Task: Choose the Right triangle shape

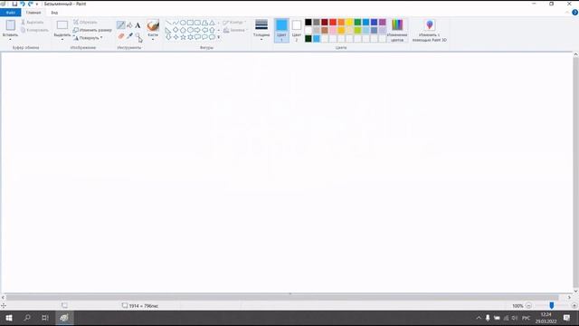Action: point(168,30)
